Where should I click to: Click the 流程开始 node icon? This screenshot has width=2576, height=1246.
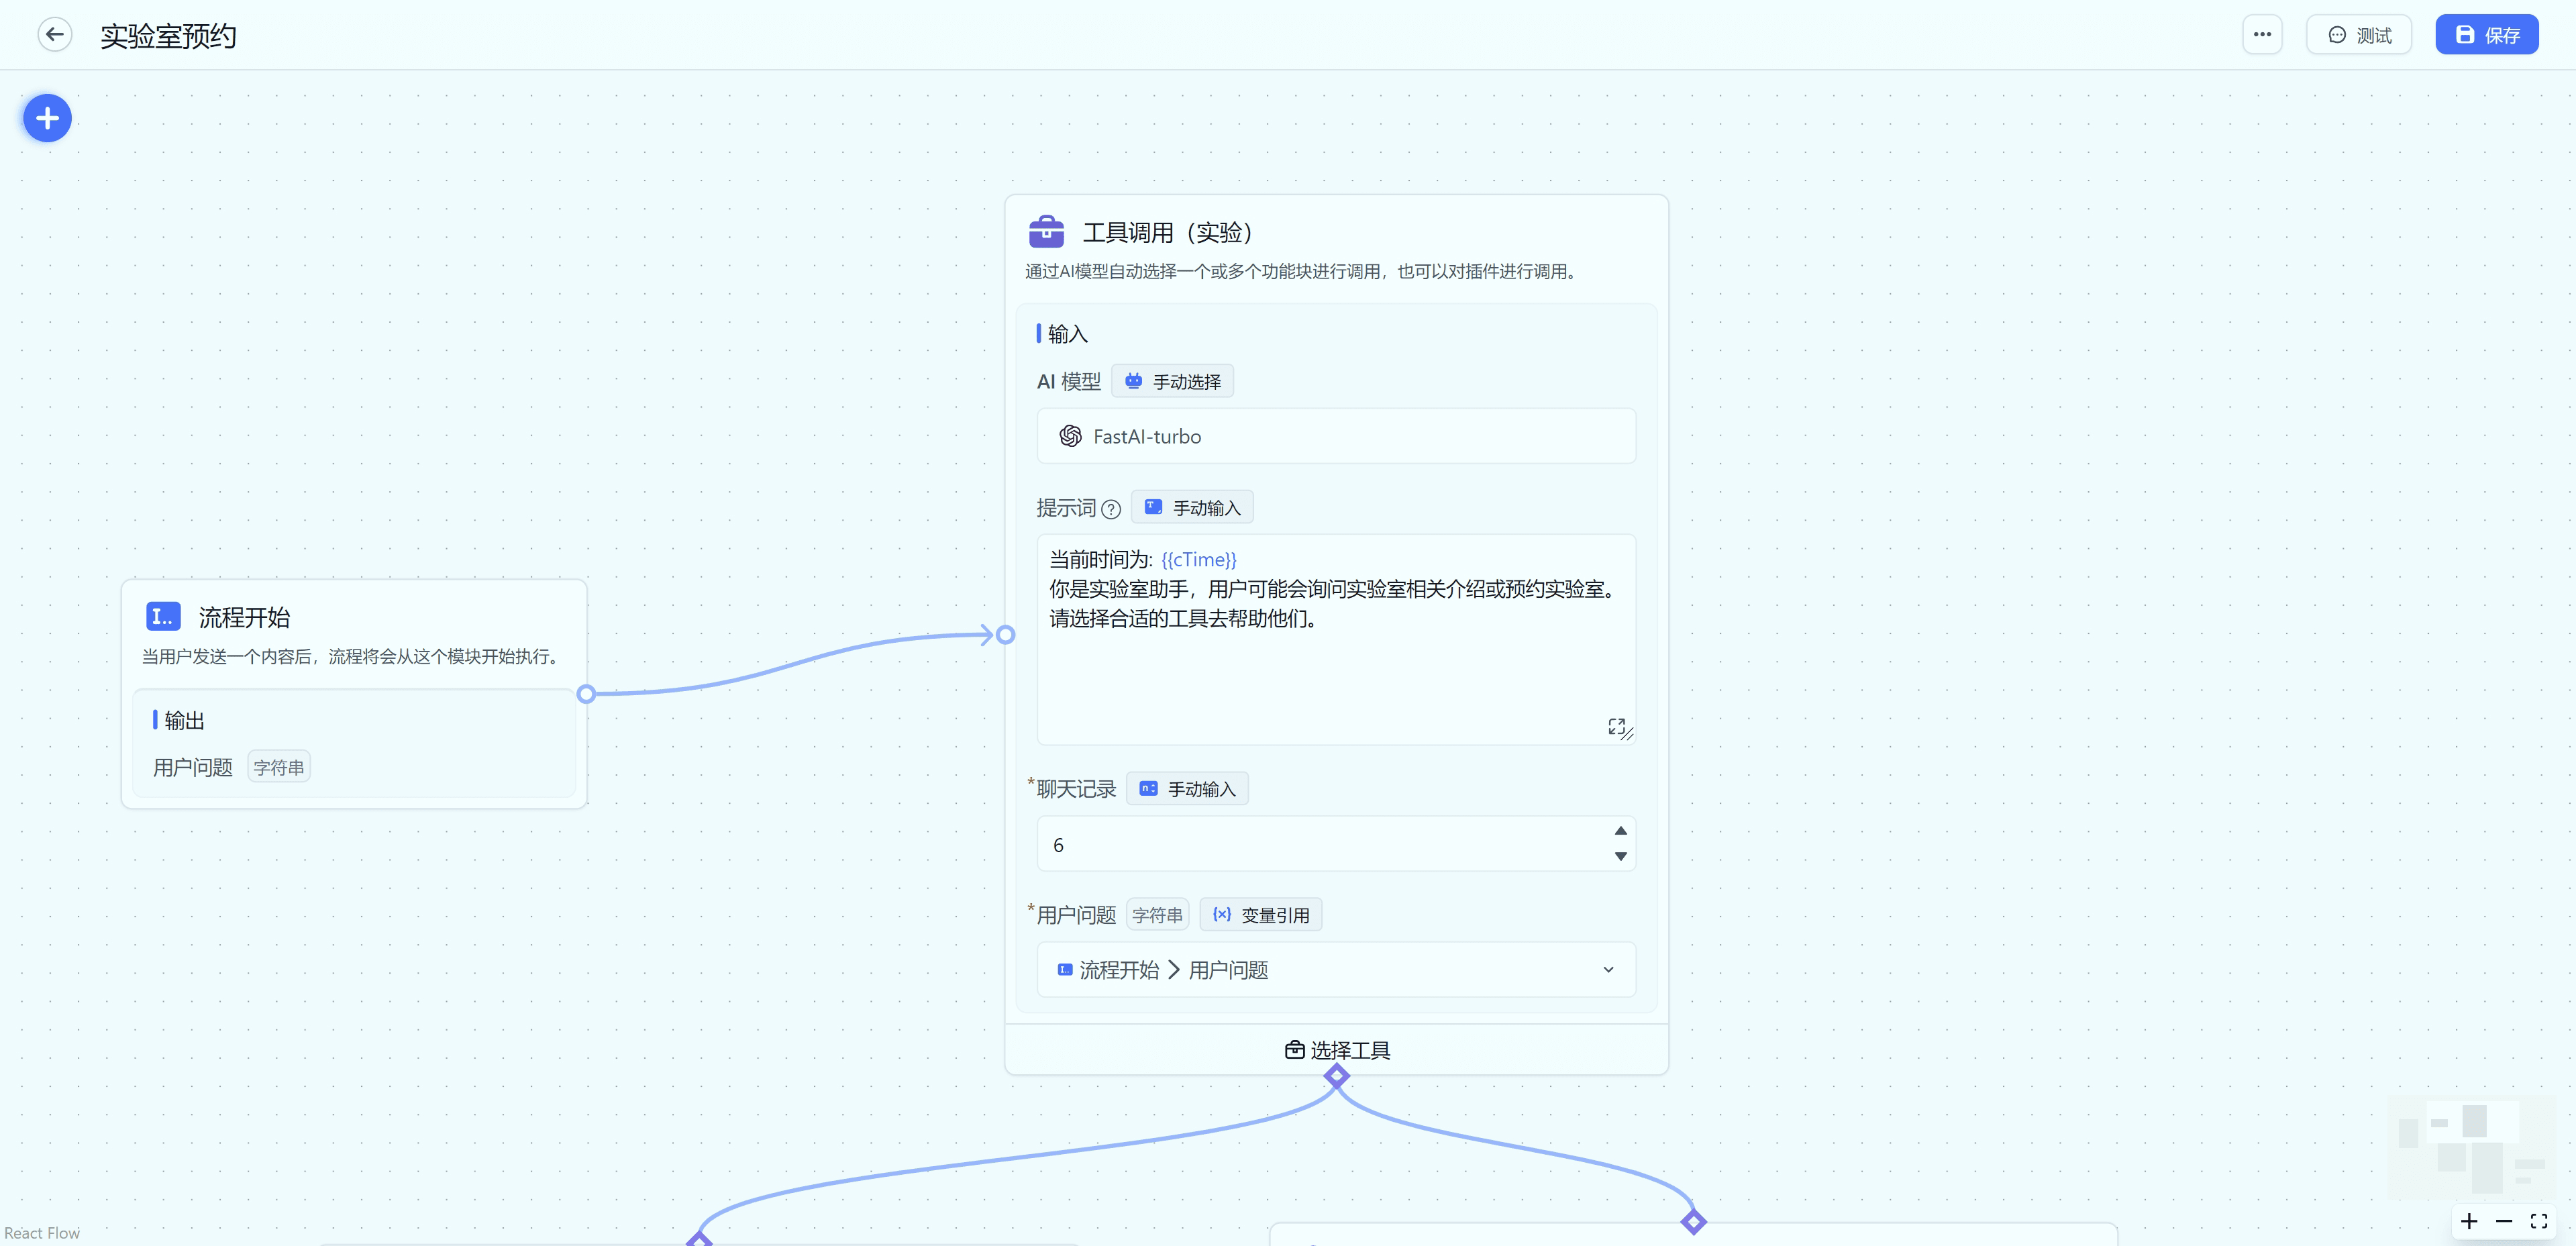click(x=163, y=616)
